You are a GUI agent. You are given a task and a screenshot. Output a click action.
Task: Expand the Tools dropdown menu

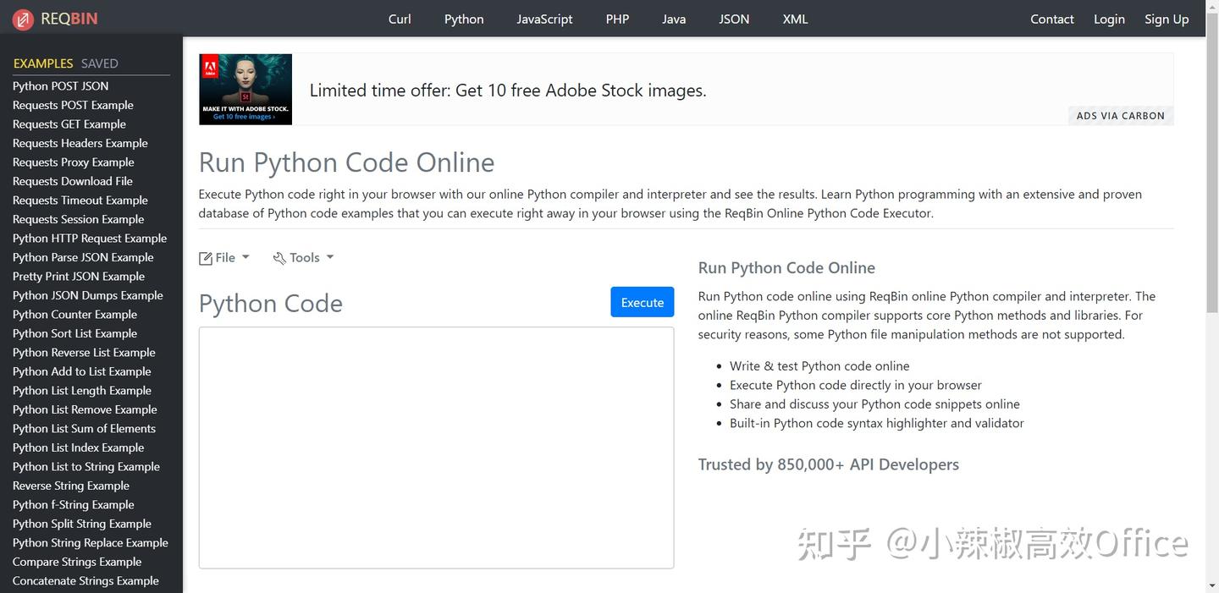point(303,256)
